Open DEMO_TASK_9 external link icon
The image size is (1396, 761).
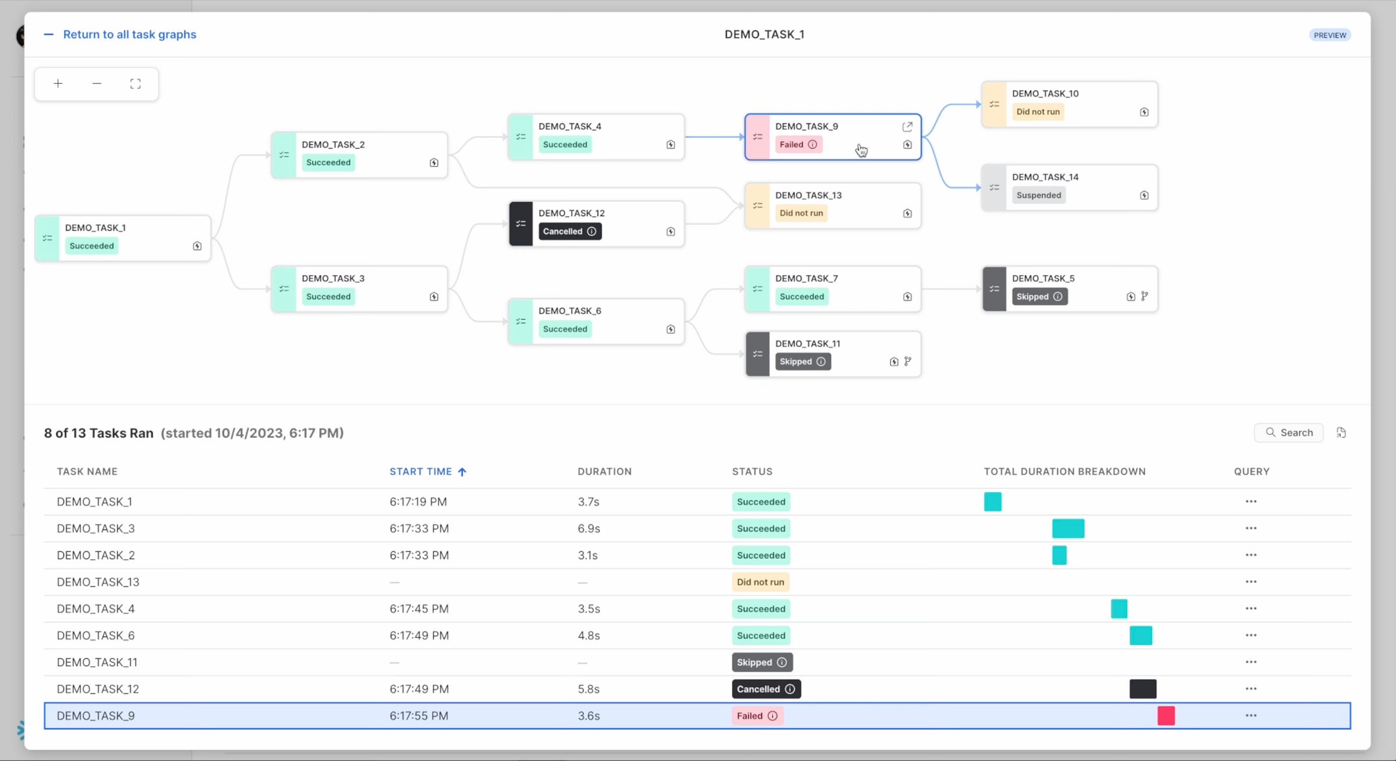tap(907, 127)
